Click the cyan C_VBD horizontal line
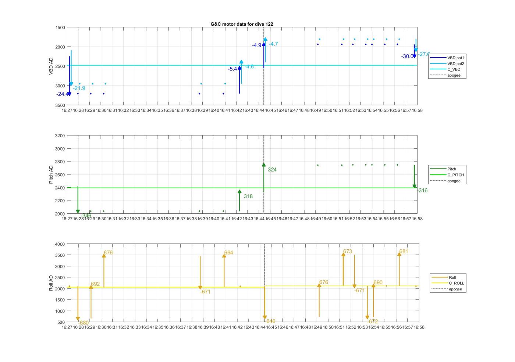Image resolution: width=515 pixels, height=362 pixels. click(x=242, y=66)
